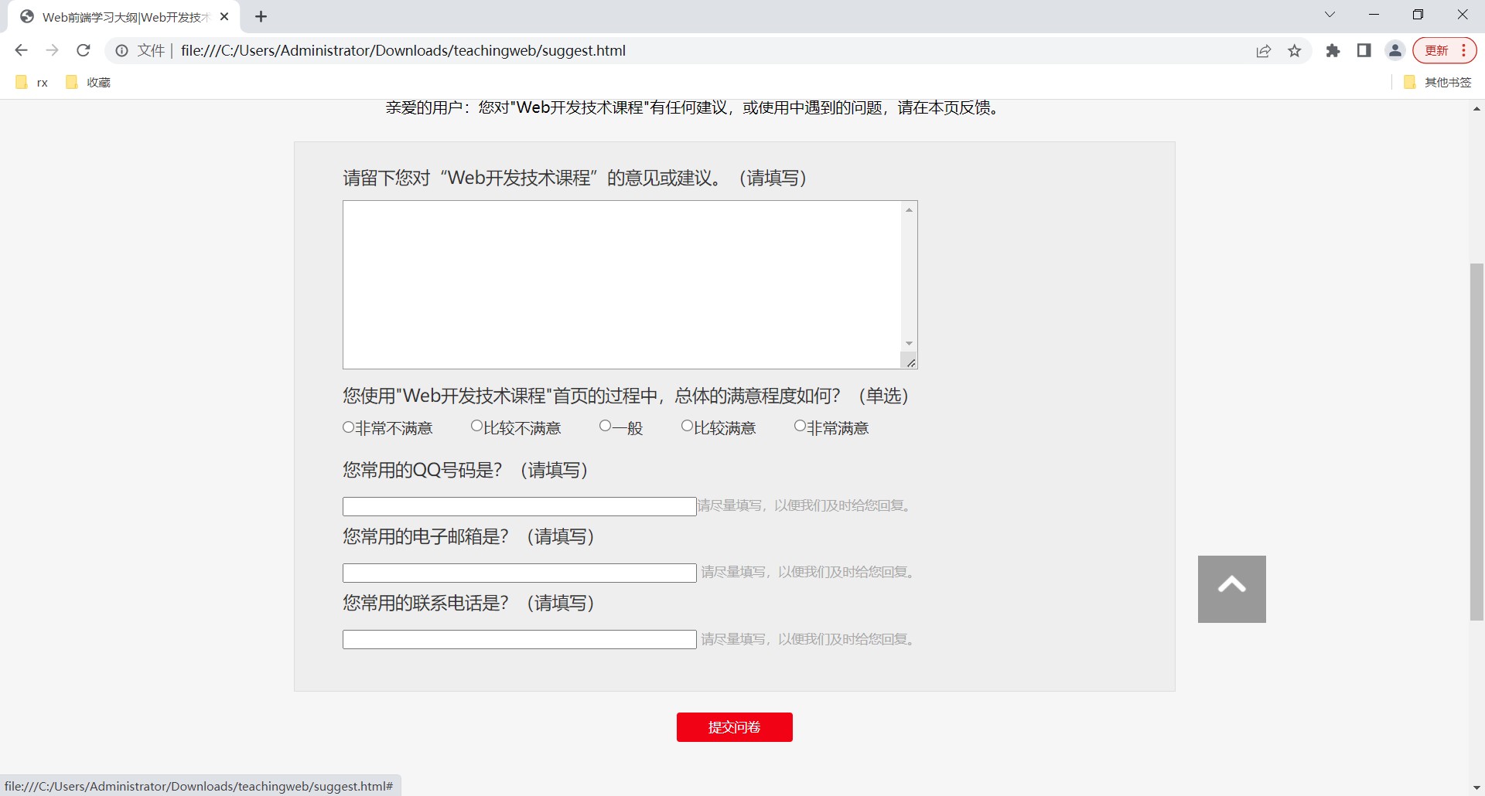Image resolution: width=1485 pixels, height=796 pixels.
Task: Click textarea scrollbar up arrow
Action: [910, 209]
